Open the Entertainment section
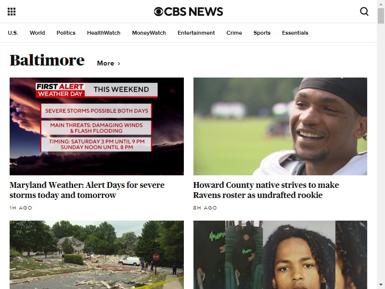The height and width of the screenshot is (289, 385). [196, 33]
